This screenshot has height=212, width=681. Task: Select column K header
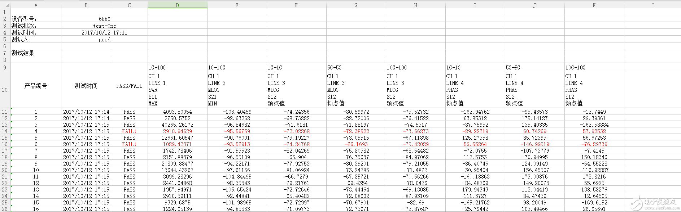594,5
